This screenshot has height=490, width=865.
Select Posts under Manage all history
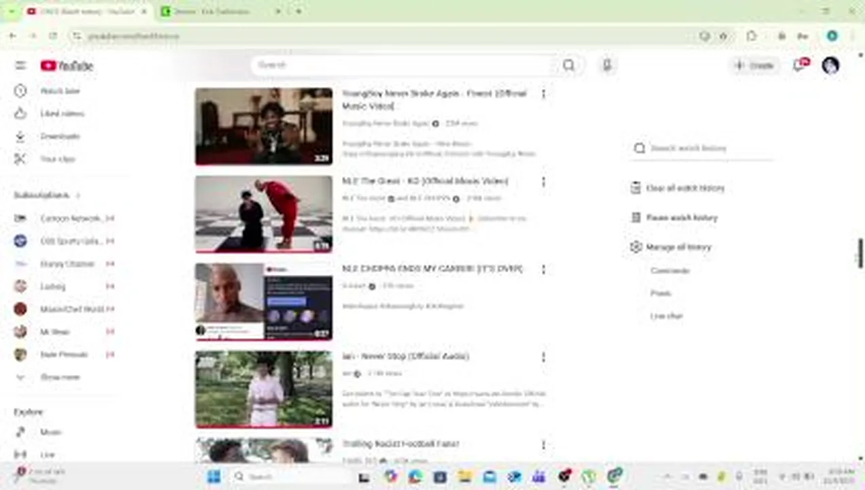coord(660,293)
